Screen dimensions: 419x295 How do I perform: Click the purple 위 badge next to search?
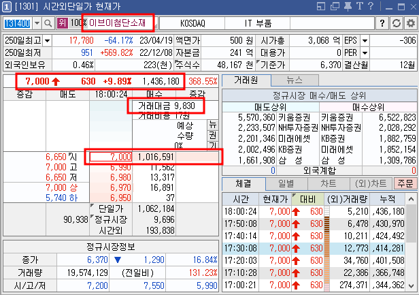pos(63,22)
